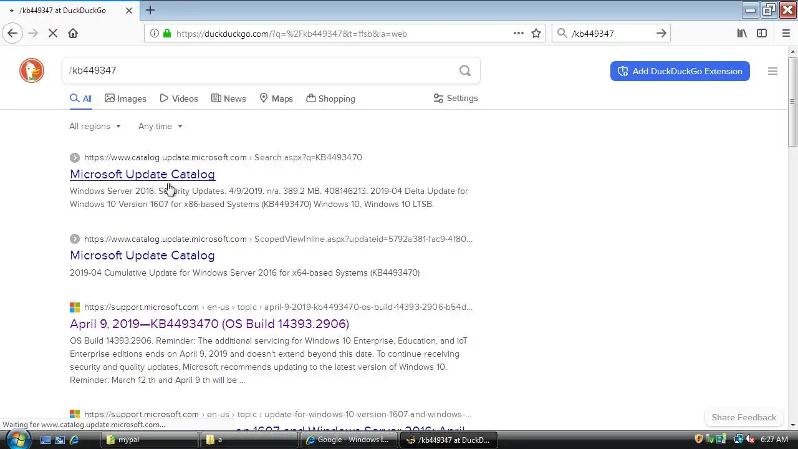Open the Library bookmarks and history
Screen dimensions: 798x449
742,33
